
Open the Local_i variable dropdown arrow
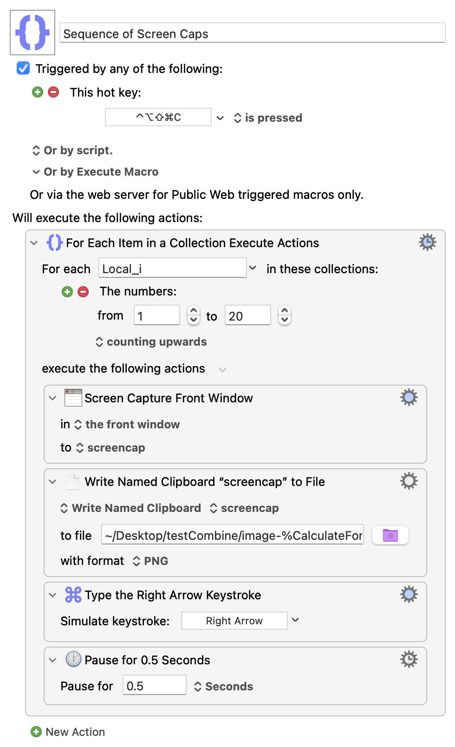pyautogui.click(x=253, y=268)
